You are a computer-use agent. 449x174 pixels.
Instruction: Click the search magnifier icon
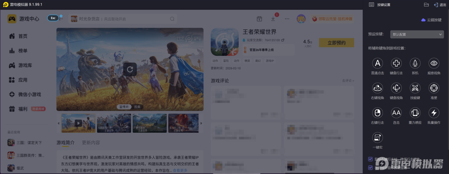point(172,19)
